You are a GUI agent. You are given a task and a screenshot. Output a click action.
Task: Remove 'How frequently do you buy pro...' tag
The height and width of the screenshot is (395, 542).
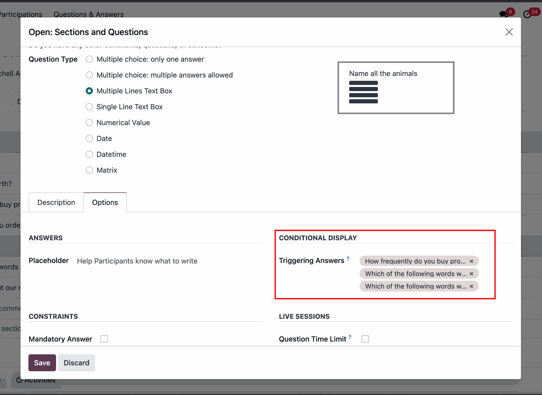pyautogui.click(x=471, y=261)
